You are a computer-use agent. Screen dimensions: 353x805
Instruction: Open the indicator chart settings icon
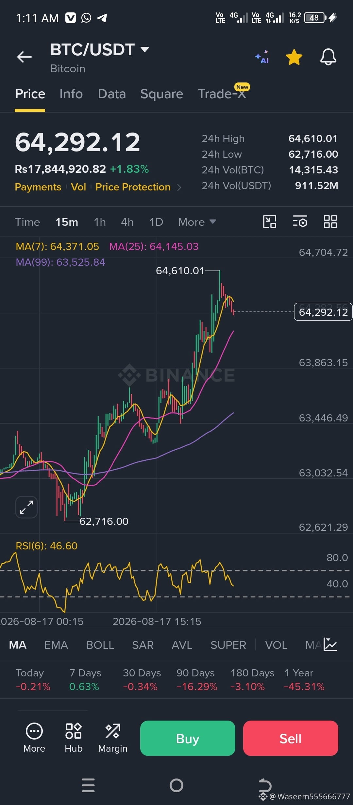[330, 645]
